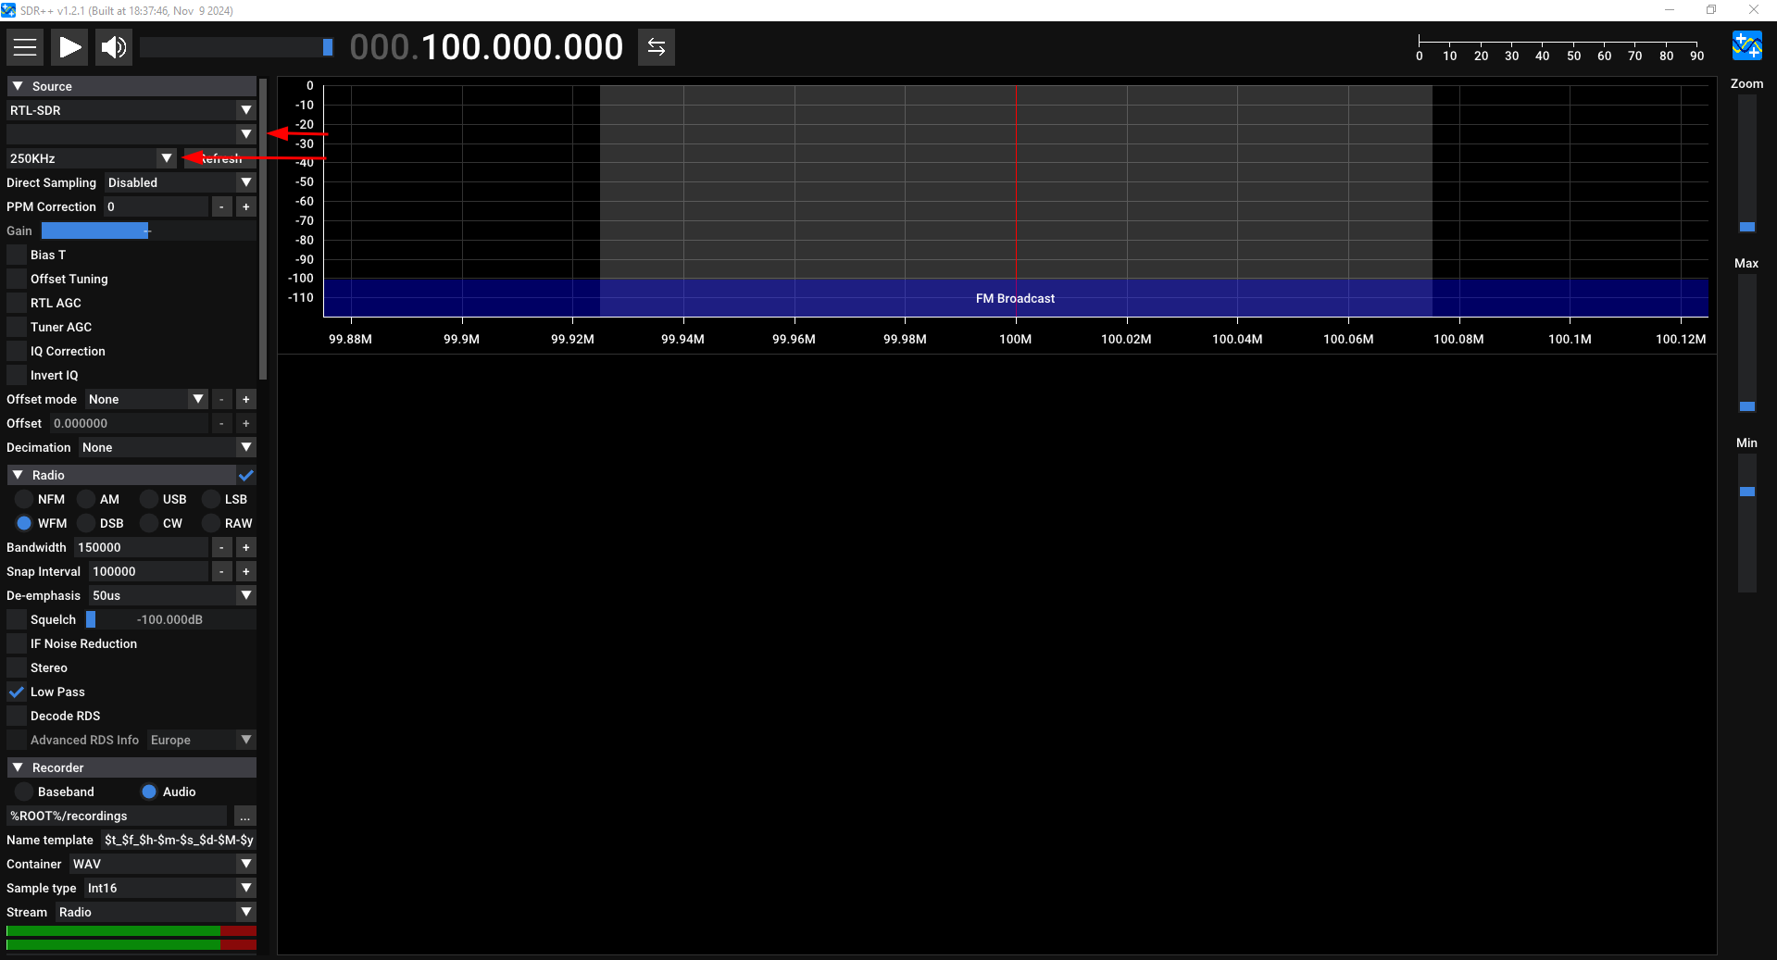Toggle the hamburger menu sidebar
The image size is (1777, 960).
tap(25, 47)
